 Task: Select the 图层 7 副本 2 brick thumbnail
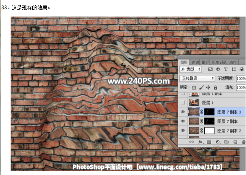coord(194,131)
